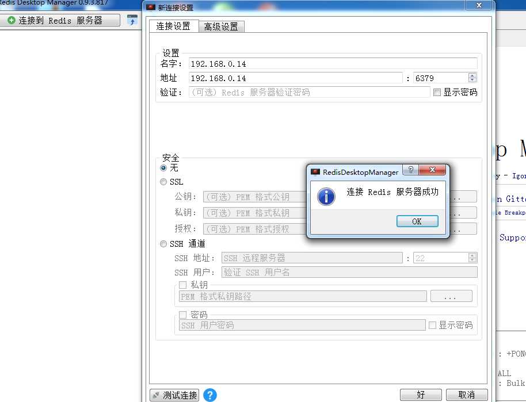Click the 名字 name input field
This screenshot has height=402, width=526.
tap(333, 64)
